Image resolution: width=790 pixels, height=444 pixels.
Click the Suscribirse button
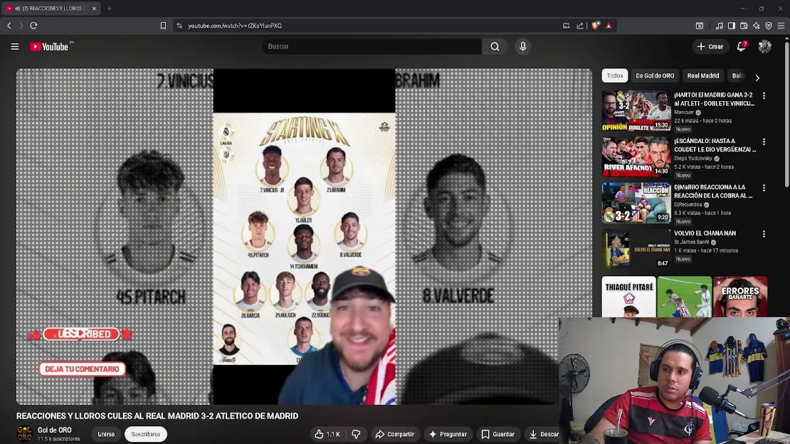coord(146,434)
